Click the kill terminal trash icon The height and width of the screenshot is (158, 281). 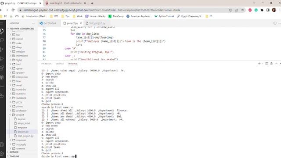[271, 64]
